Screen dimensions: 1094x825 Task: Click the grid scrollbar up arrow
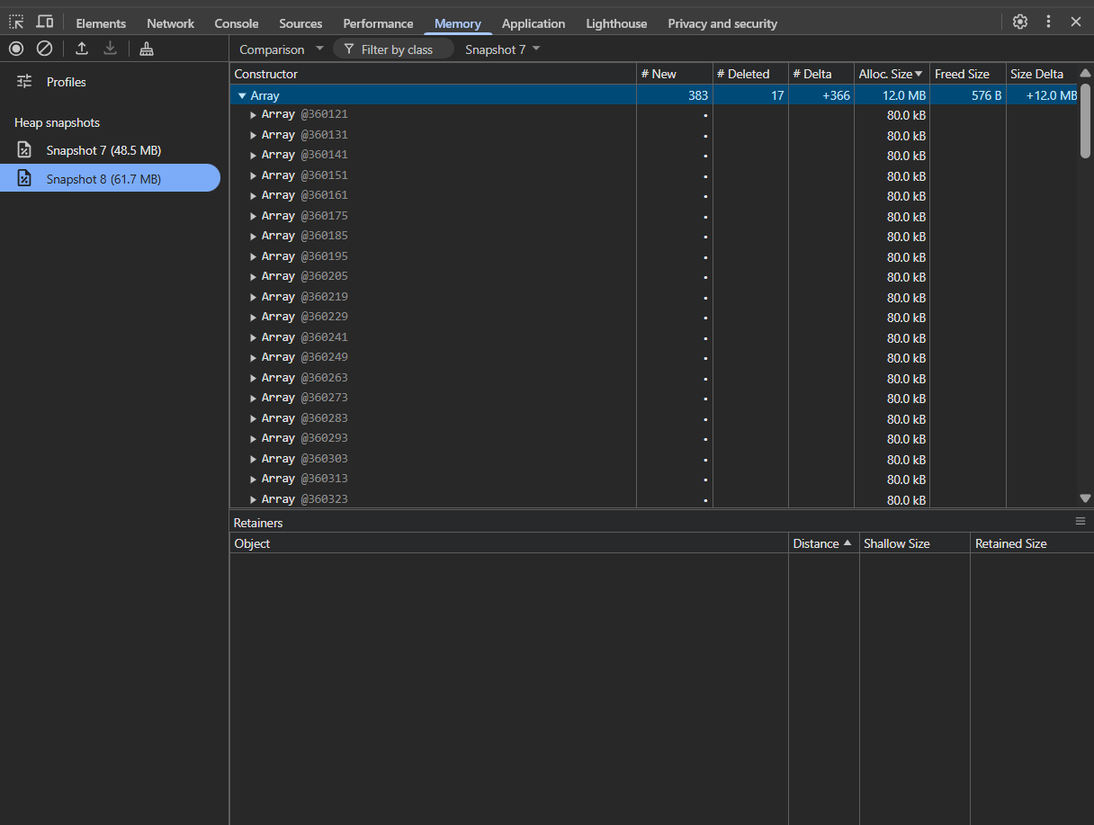click(x=1085, y=74)
